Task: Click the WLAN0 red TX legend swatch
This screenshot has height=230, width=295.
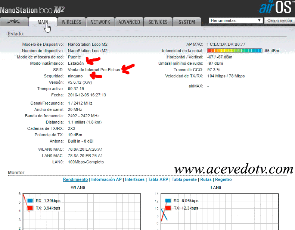Action: [x=30, y=208]
